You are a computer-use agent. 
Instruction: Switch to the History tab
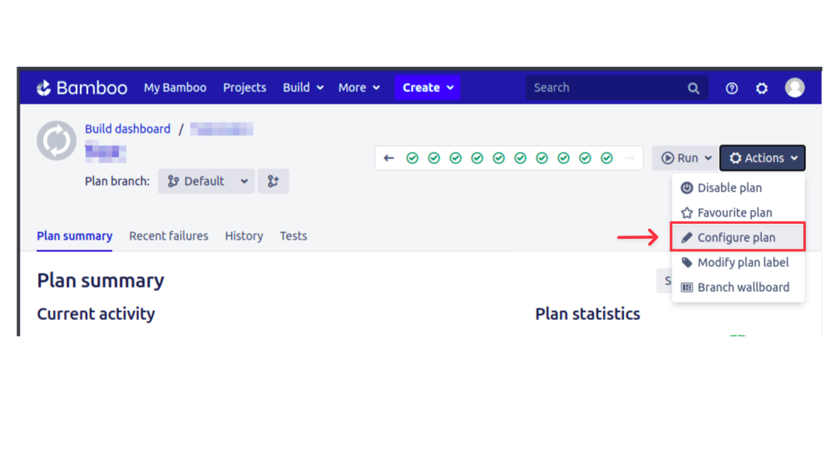244,236
